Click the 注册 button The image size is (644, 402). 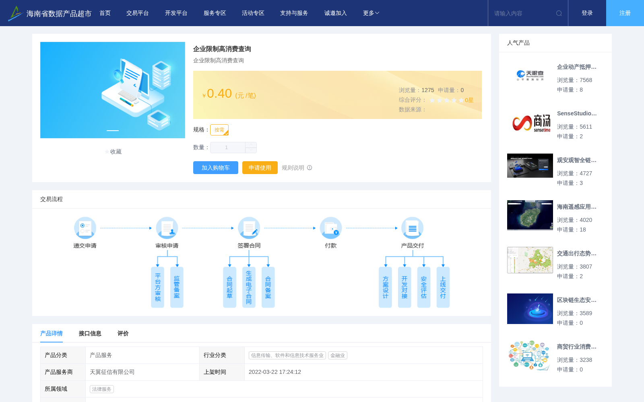(x=625, y=13)
